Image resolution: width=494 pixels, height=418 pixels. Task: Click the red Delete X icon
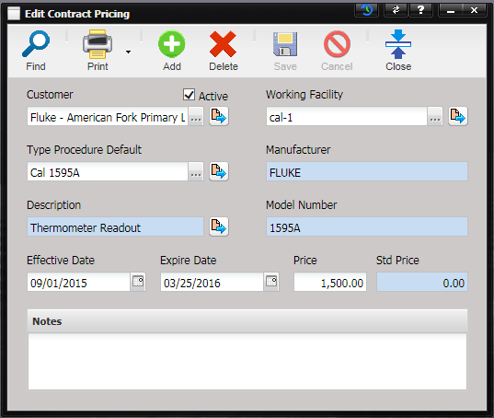(x=223, y=44)
